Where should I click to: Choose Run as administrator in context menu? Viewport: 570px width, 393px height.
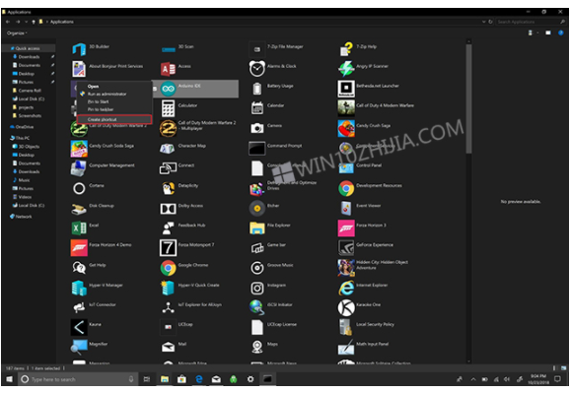pos(107,95)
